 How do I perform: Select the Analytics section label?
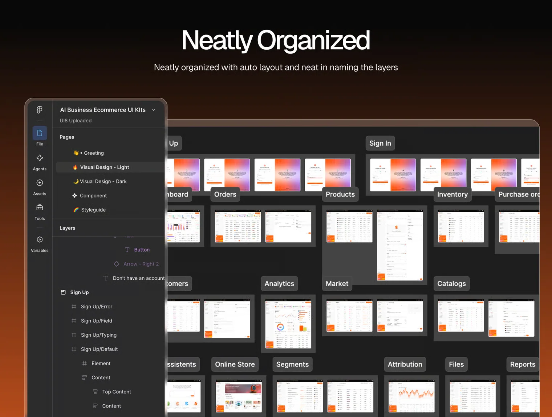coord(279,284)
